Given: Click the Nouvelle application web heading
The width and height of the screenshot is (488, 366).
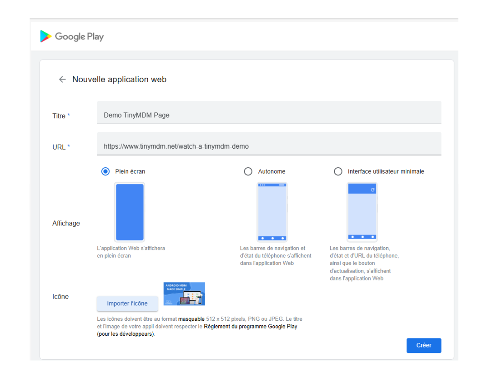Looking at the screenshot, I should [x=119, y=80].
